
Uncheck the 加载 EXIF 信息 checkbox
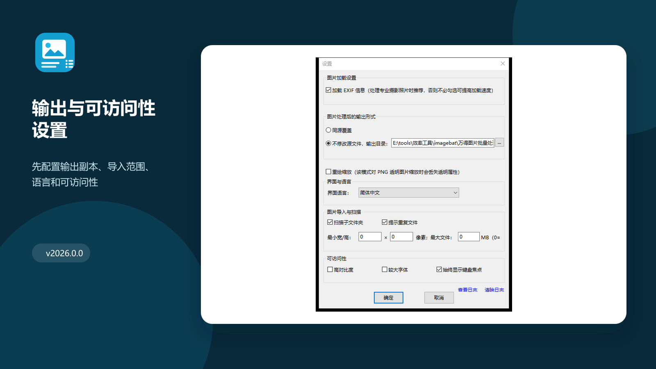328,90
